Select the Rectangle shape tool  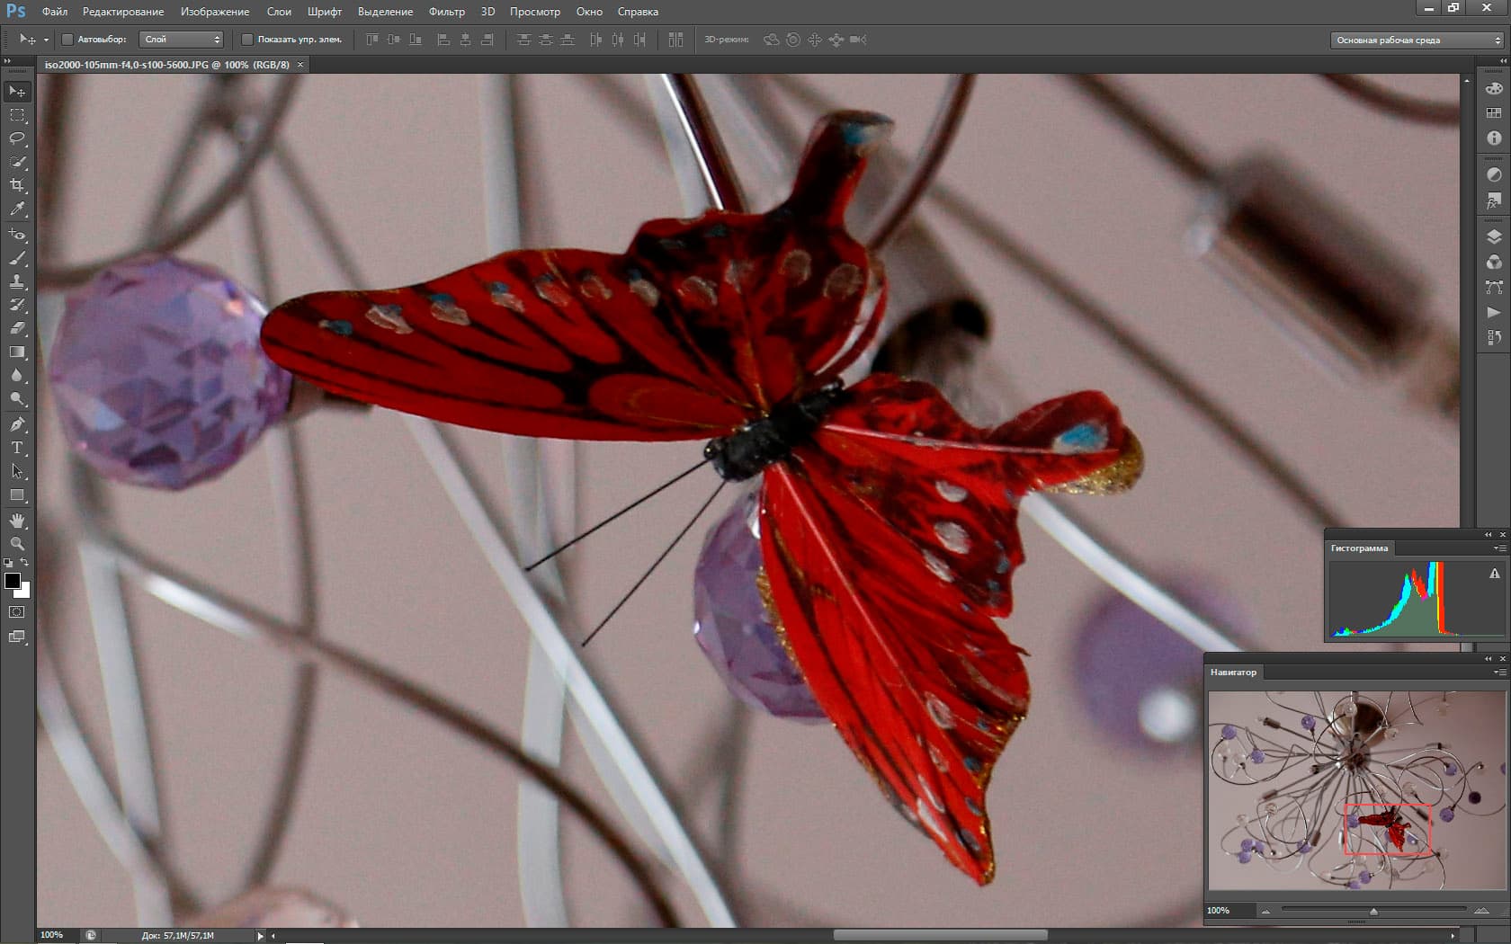tap(17, 494)
